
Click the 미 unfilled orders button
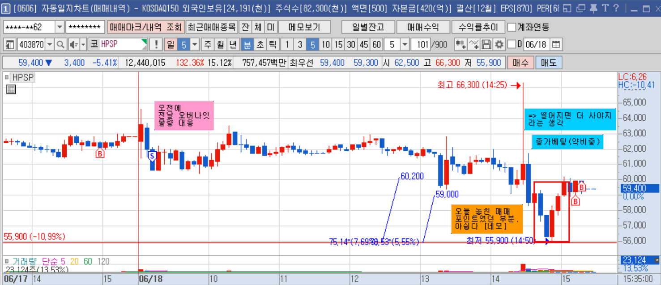coord(271,27)
